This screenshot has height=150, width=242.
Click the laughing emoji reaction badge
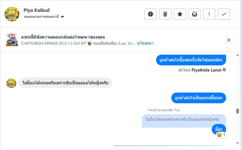221,134
